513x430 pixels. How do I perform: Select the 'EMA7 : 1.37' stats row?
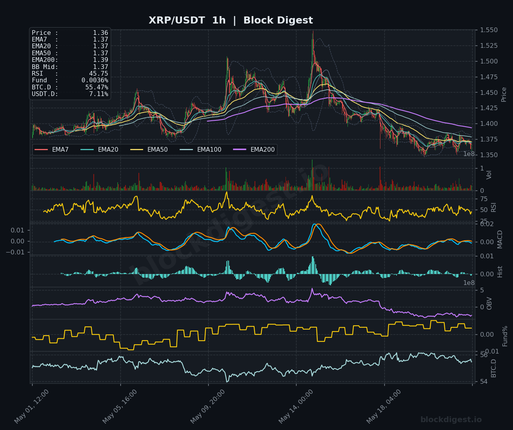70,40
